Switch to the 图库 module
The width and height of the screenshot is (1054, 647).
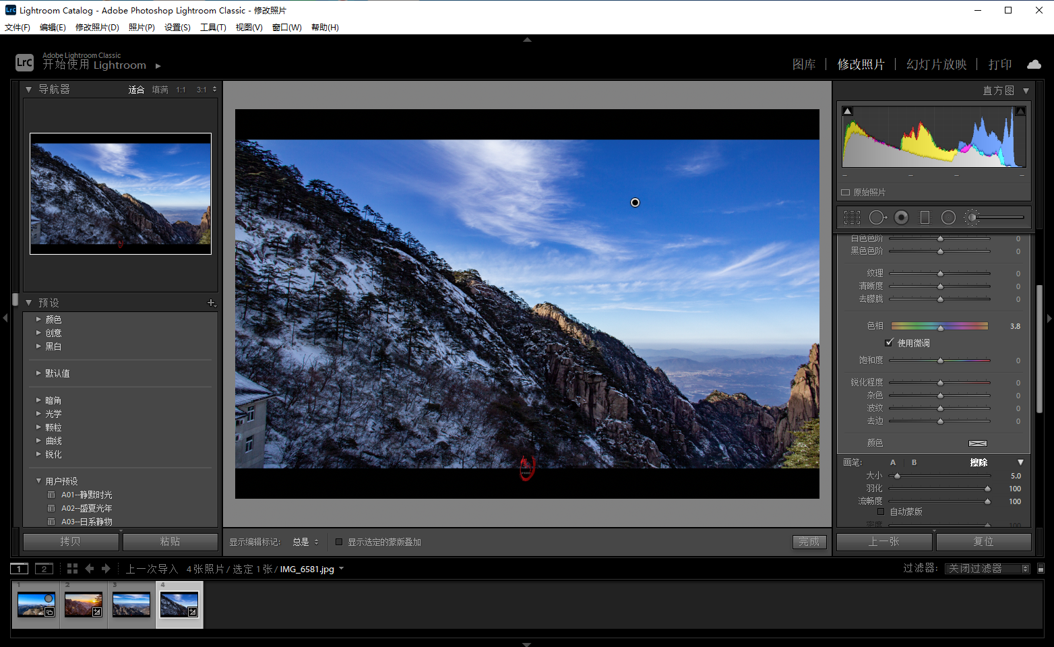pos(804,65)
